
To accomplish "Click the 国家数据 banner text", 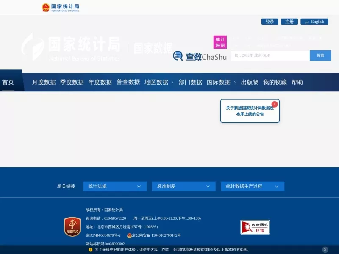I will (153, 48).
